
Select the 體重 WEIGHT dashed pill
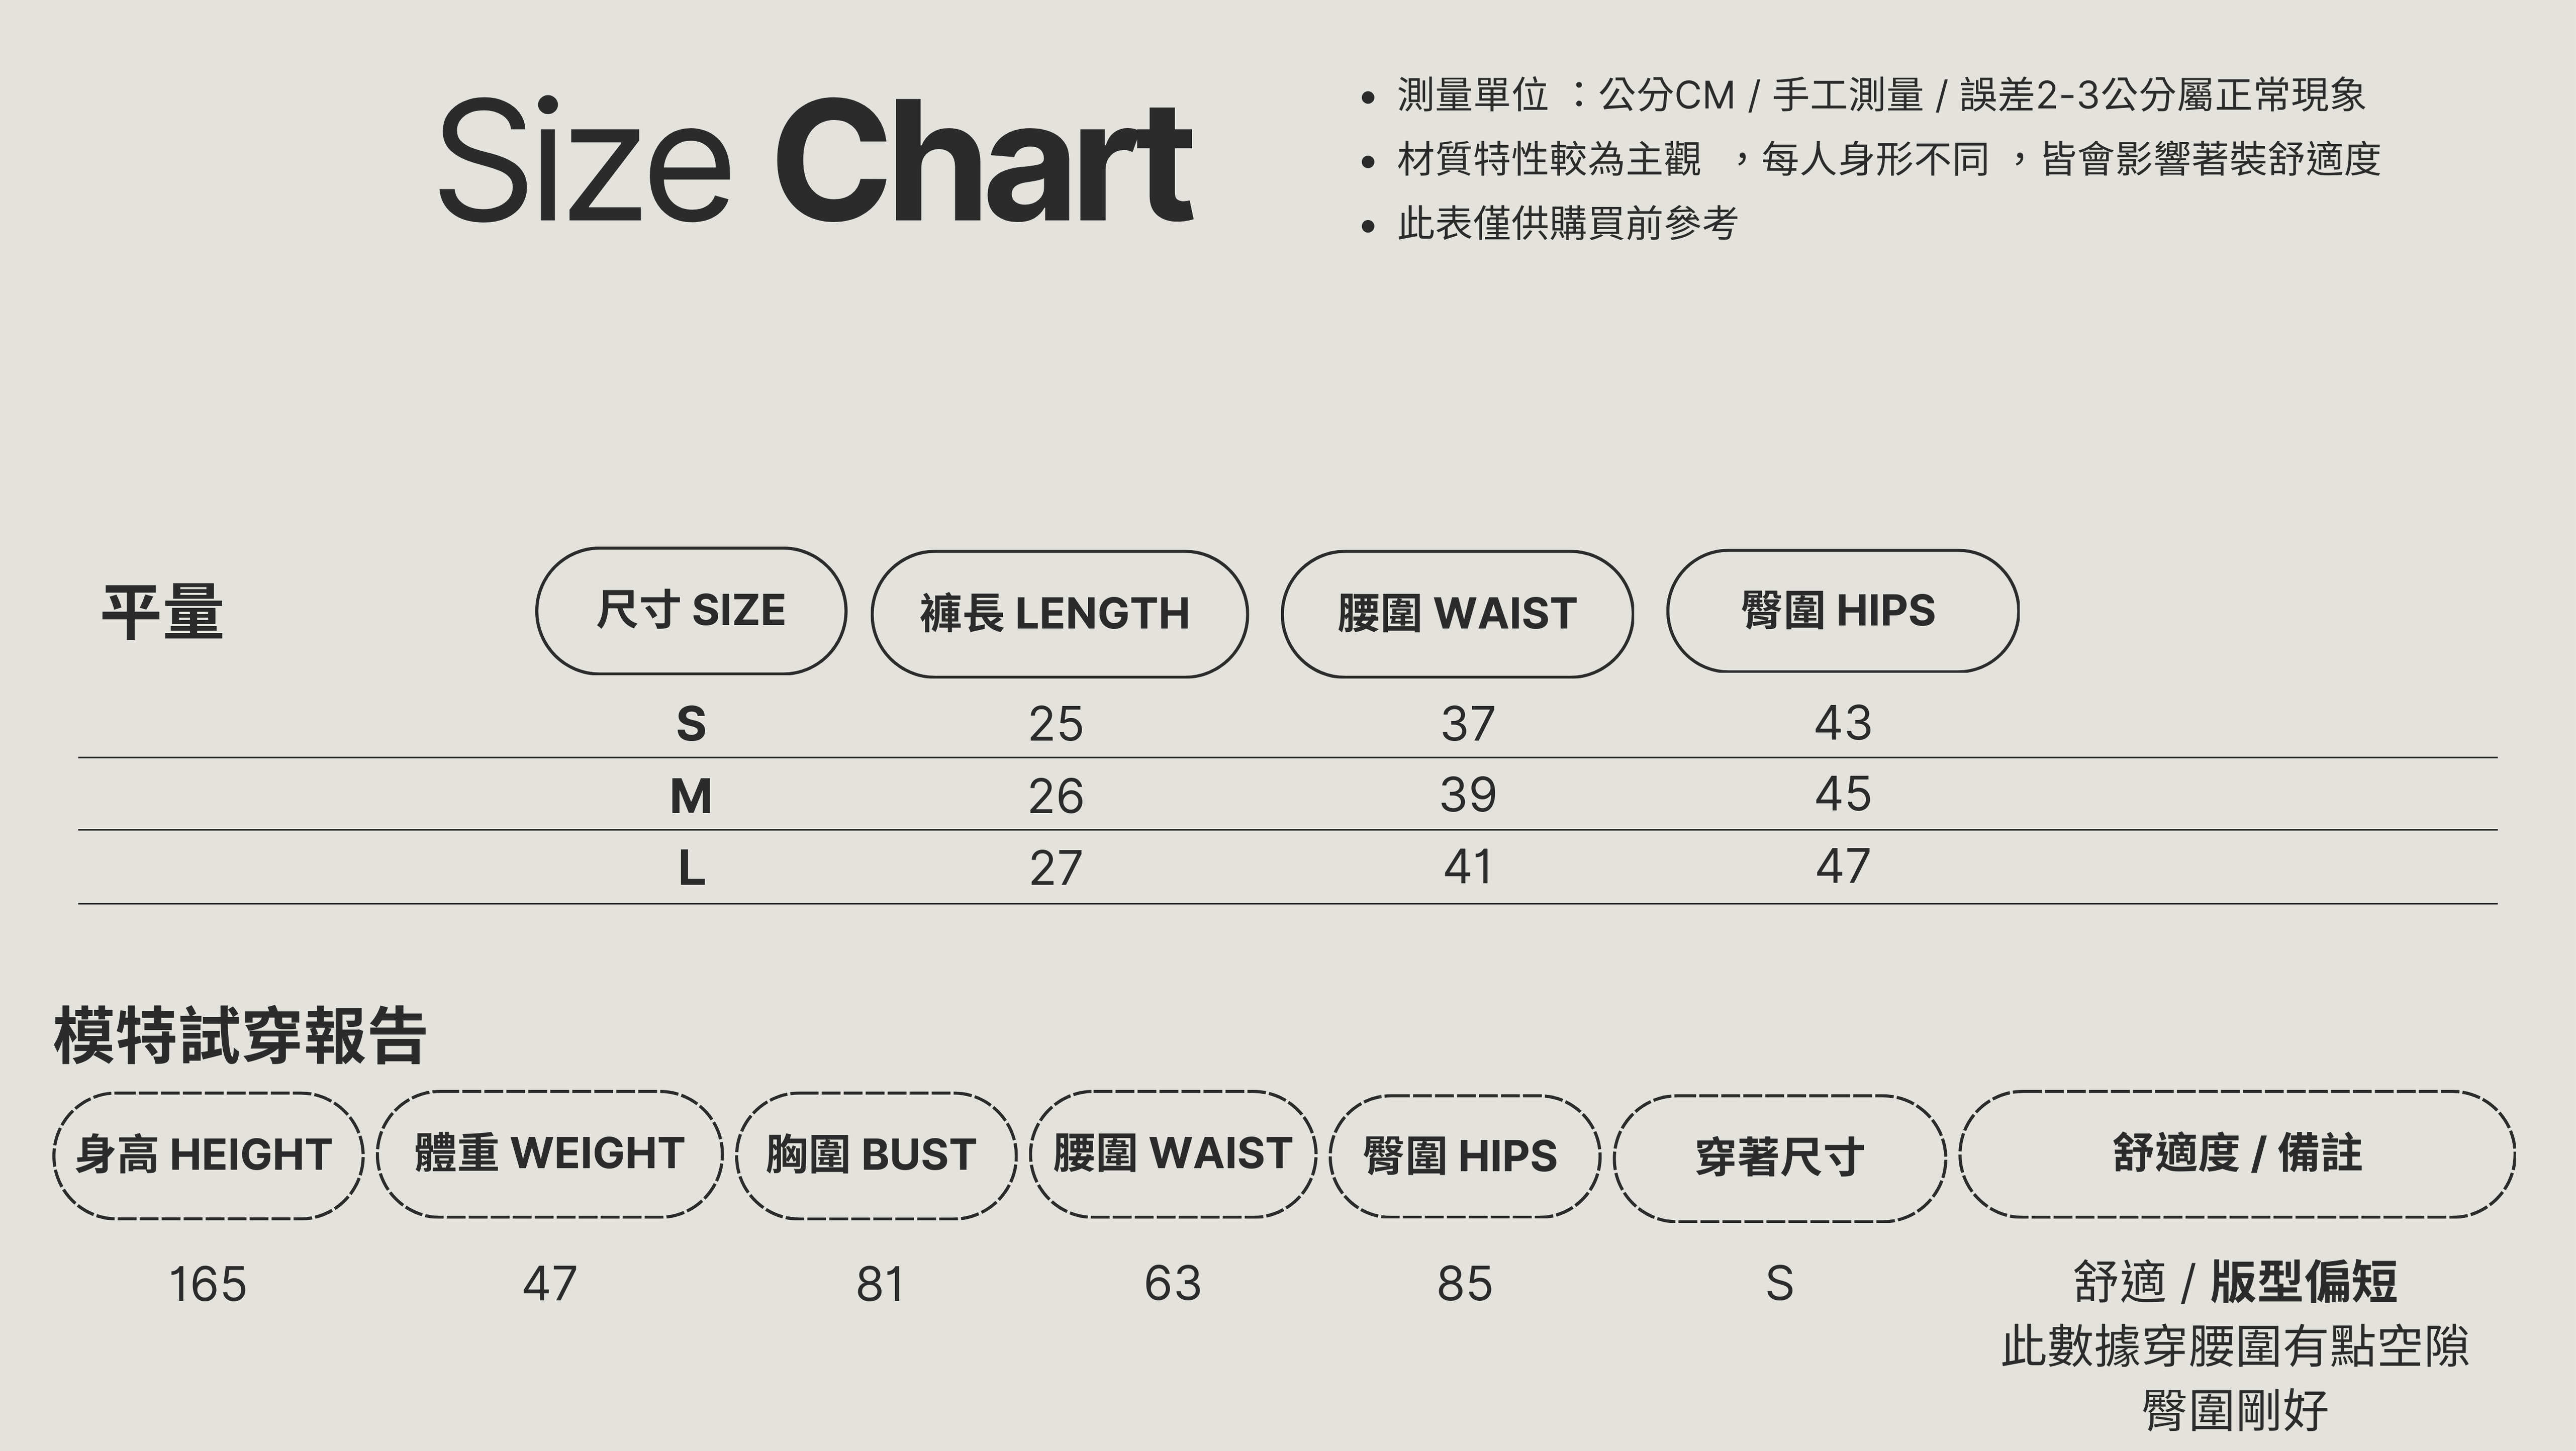pyautogui.click(x=549, y=1154)
